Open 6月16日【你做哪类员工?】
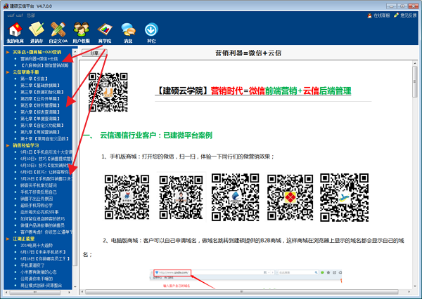The image size is (422, 299). pyautogui.click(x=45, y=258)
